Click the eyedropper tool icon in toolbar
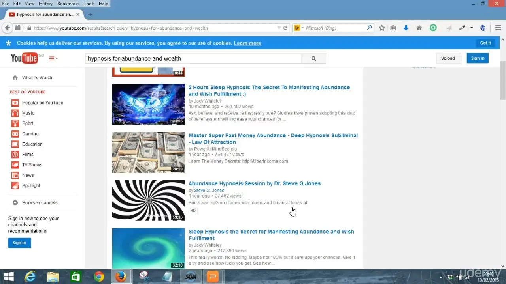The height and width of the screenshot is (284, 506). click(462, 28)
